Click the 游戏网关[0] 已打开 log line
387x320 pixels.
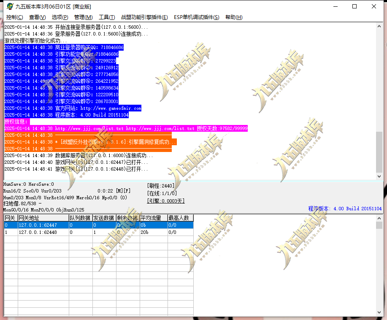pyautogui.click(x=76, y=162)
